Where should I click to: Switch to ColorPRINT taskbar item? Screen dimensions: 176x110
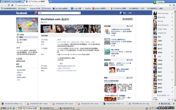pos(49,108)
